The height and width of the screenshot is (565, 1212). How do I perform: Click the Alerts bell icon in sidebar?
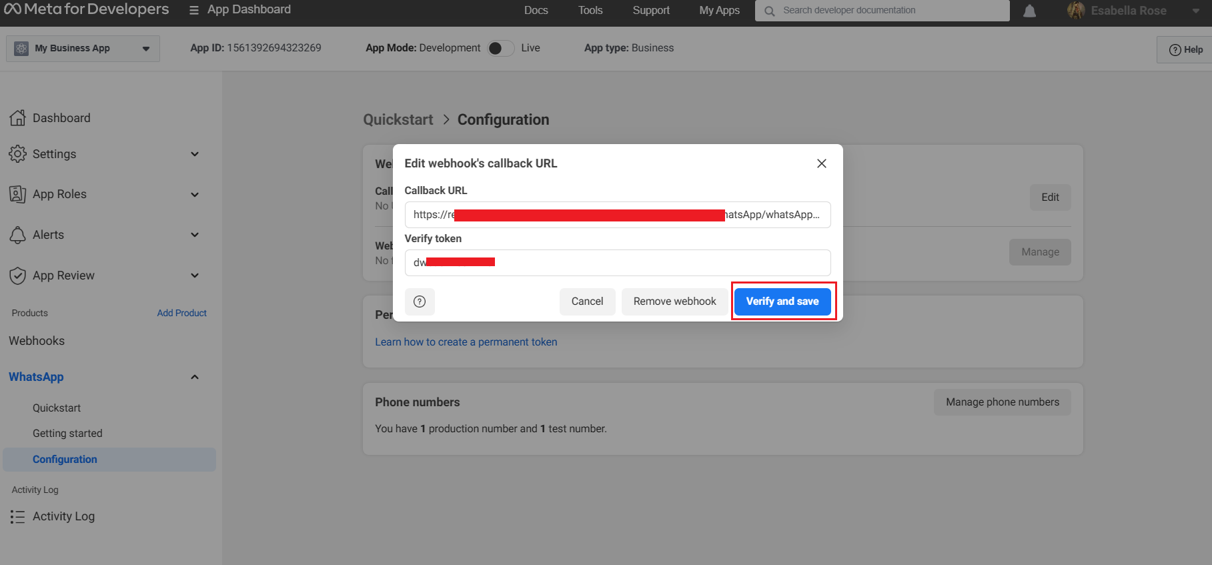click(x=18, y=235)
